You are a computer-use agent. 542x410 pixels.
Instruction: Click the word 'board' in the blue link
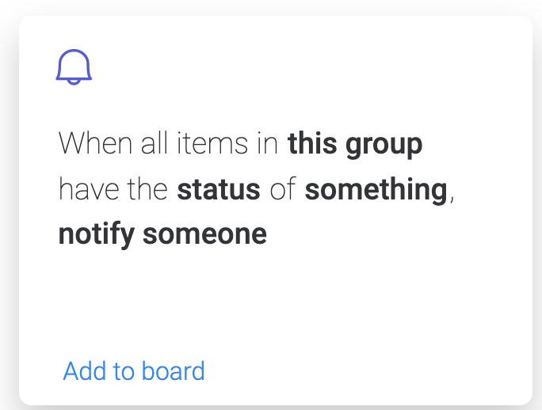coord(174,371)
